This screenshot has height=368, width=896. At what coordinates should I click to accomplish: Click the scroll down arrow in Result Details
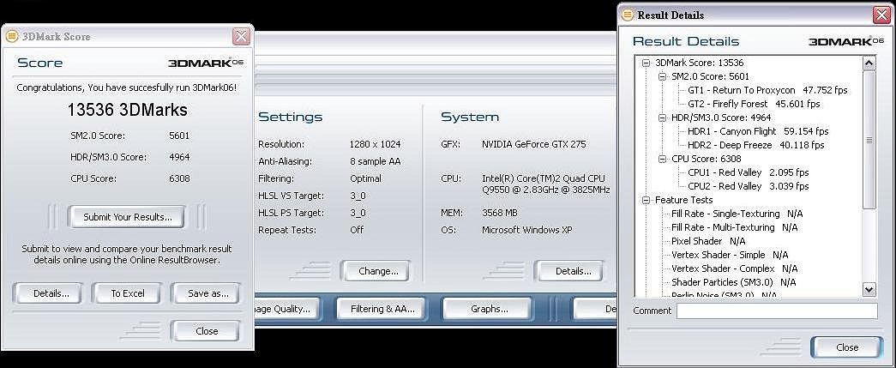point(869,290)
